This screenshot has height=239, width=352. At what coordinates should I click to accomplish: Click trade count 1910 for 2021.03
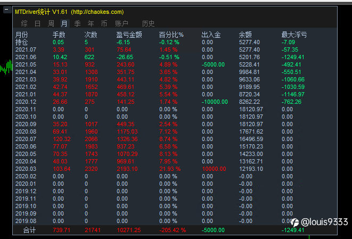tap(91, 79)
